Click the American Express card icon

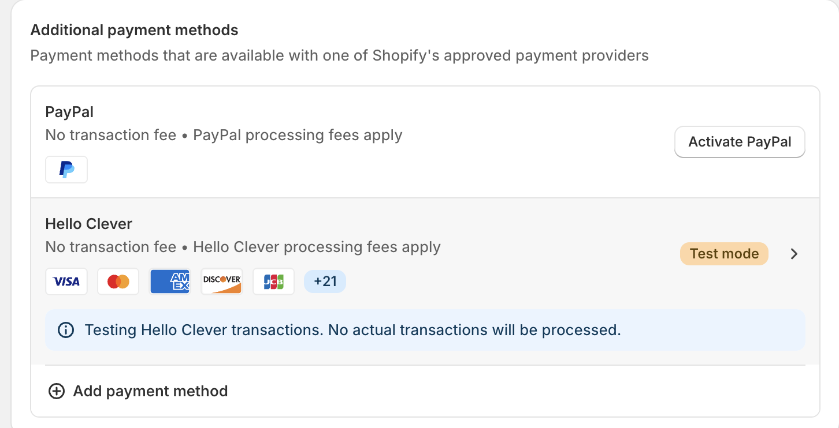tap(170, 281)
